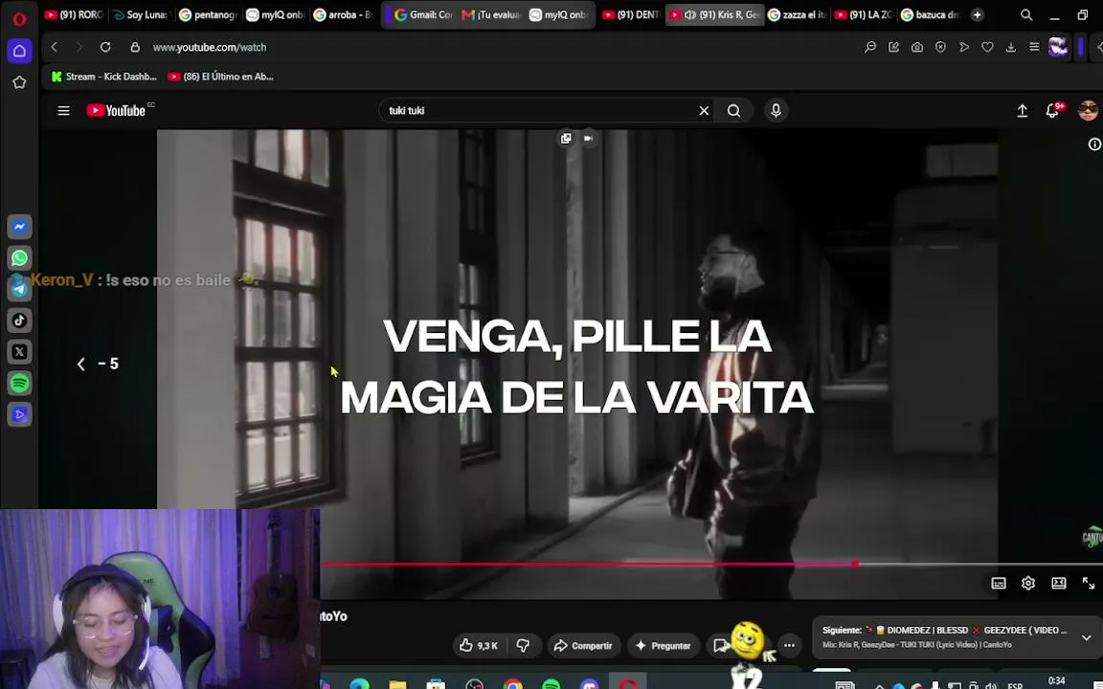Image resolution: width=1103 pixels, height=689 pixels.
Task: Open video pop-out icon above player
Action: point(566,139)
